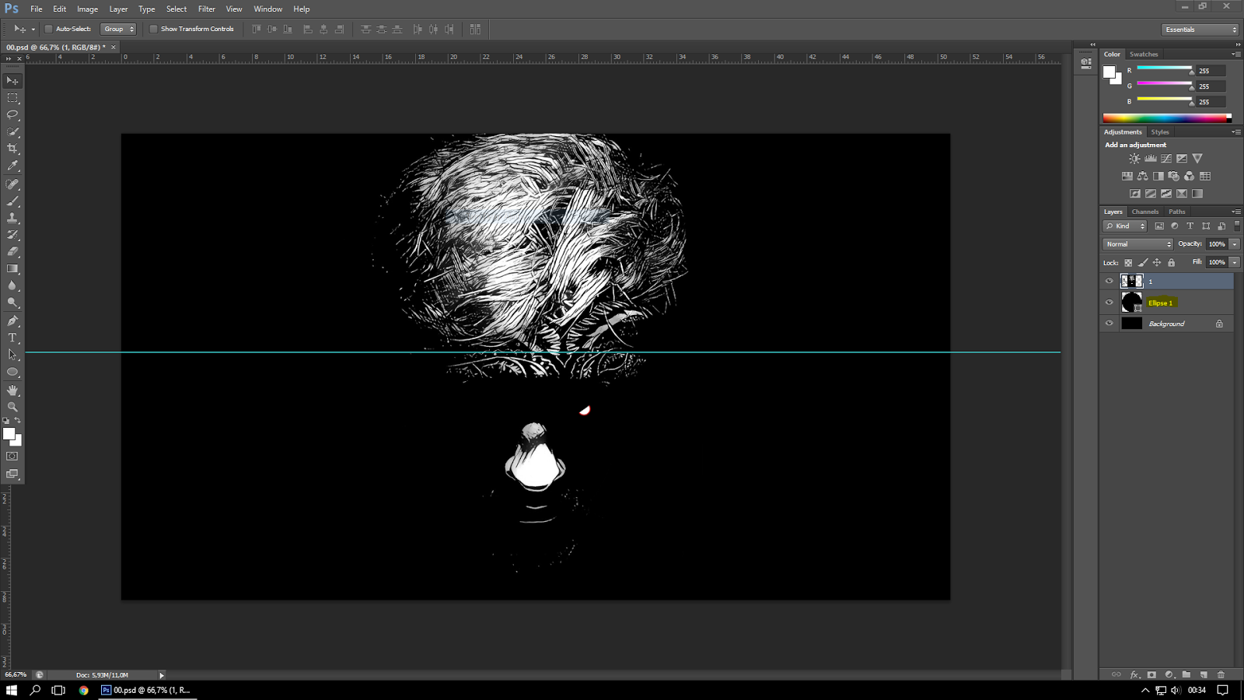Select the Rectangular Marquee tool
The height and width of the screenshot is (700, 1244).
coord(12,98)
